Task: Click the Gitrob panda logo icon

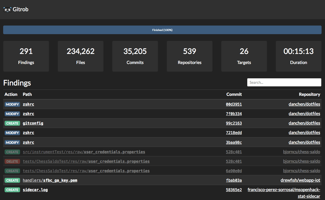Action: tap(7, 9)
